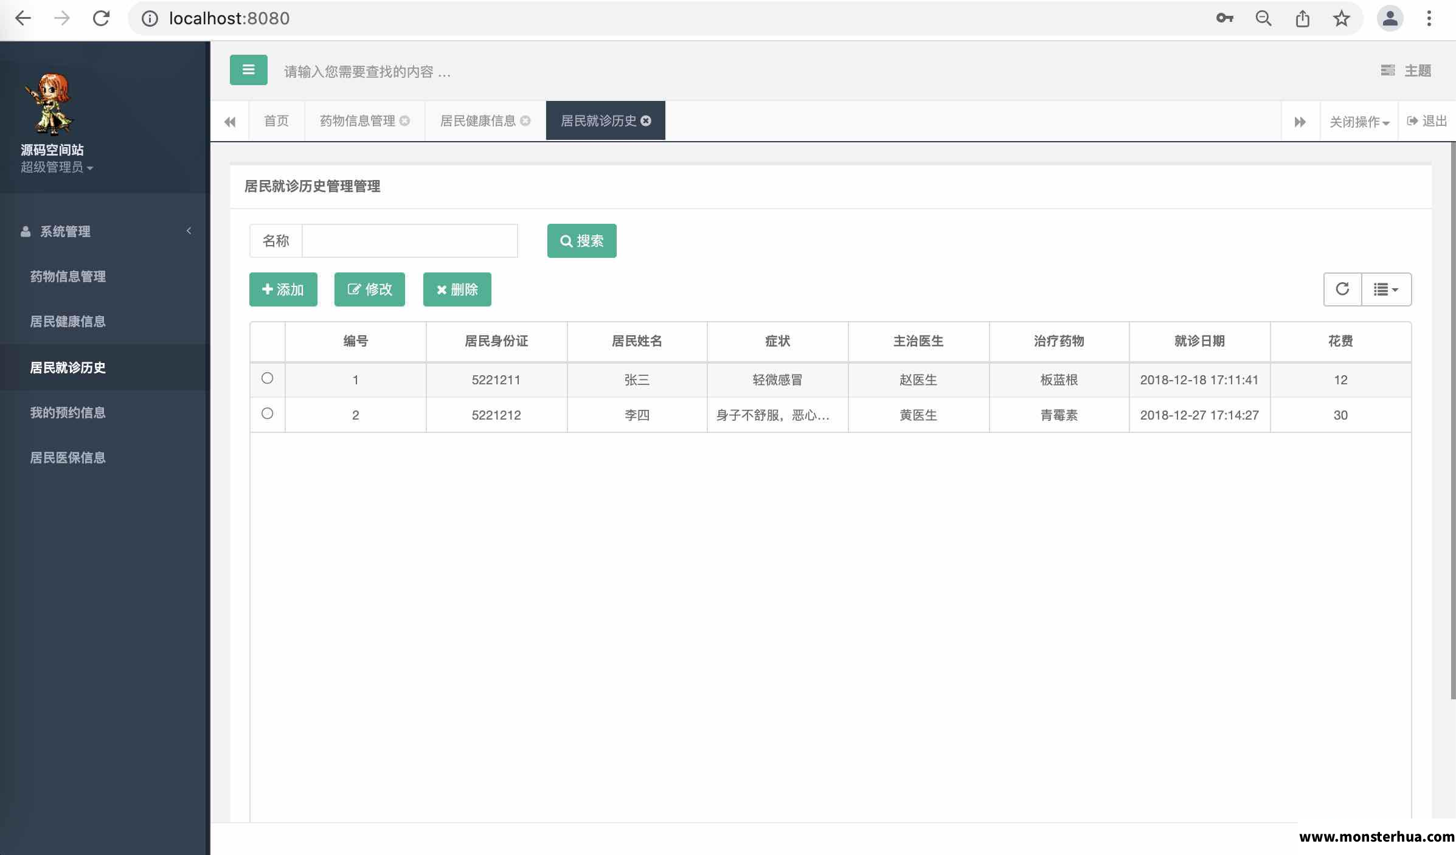Screen dimensions: 1456x855
Task: Click the 居民身份证 column header
Action: click(x=496, y=341)
